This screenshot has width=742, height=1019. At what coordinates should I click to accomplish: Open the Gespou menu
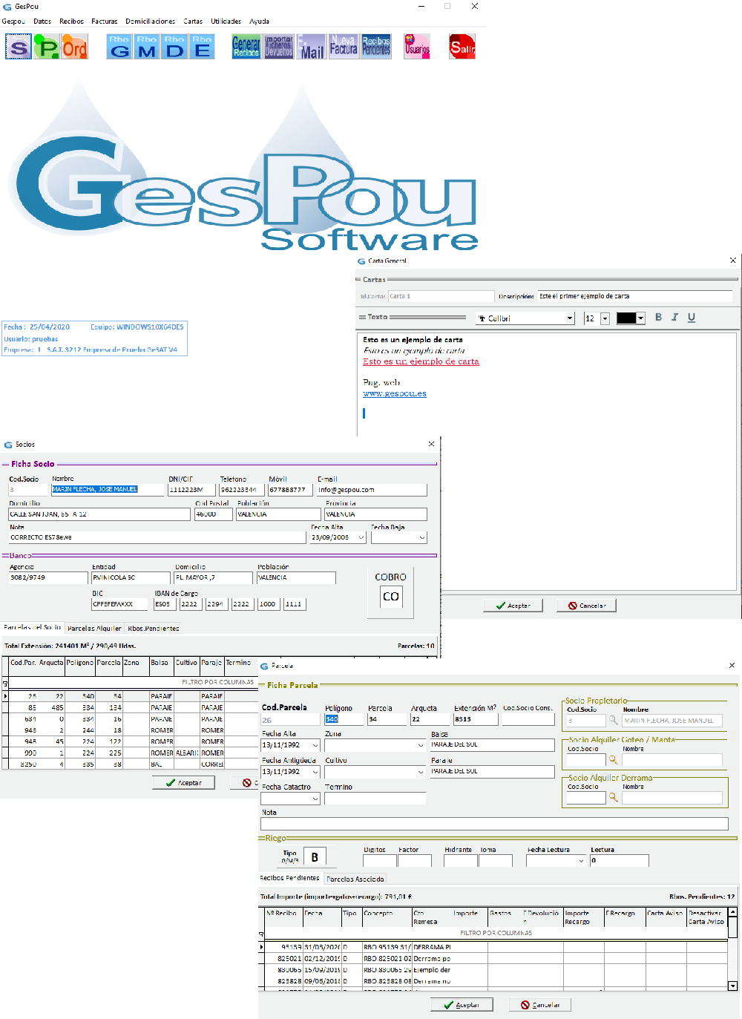[13, 22]
